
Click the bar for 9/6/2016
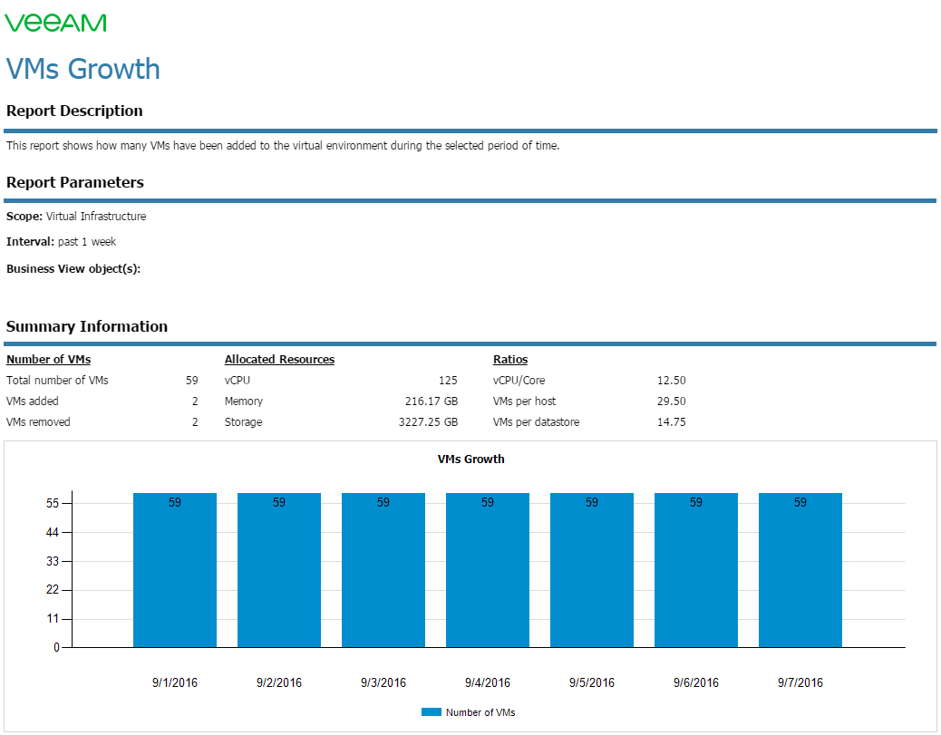coord(696,570)
